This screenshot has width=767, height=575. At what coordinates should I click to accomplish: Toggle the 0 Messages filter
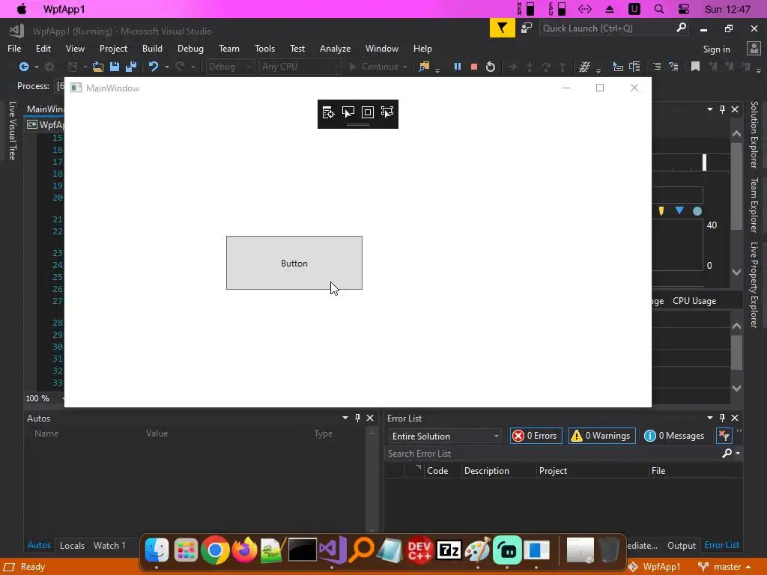tap(675, 436)
